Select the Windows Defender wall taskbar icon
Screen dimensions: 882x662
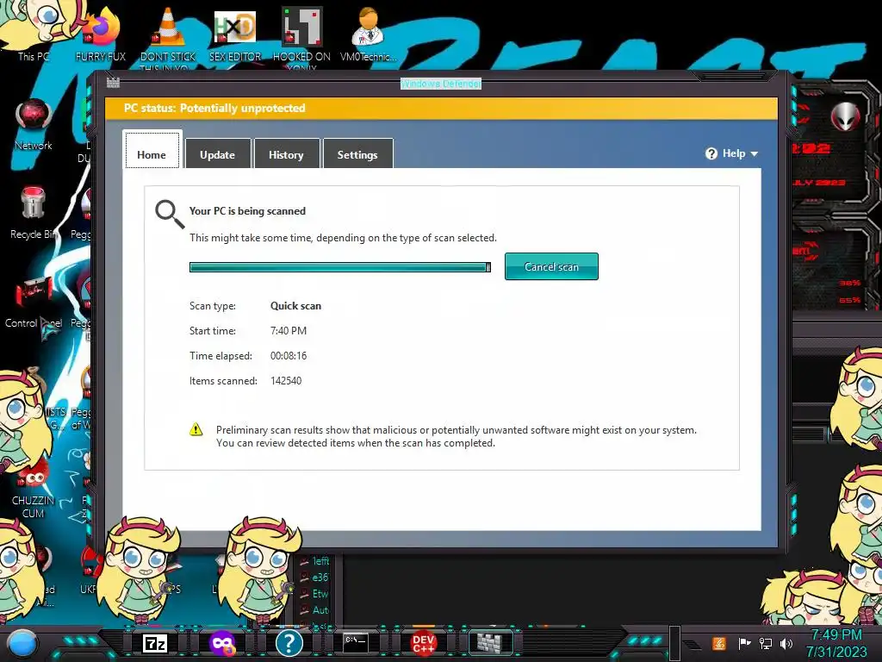pyautogui.click(x=489, y=643)
